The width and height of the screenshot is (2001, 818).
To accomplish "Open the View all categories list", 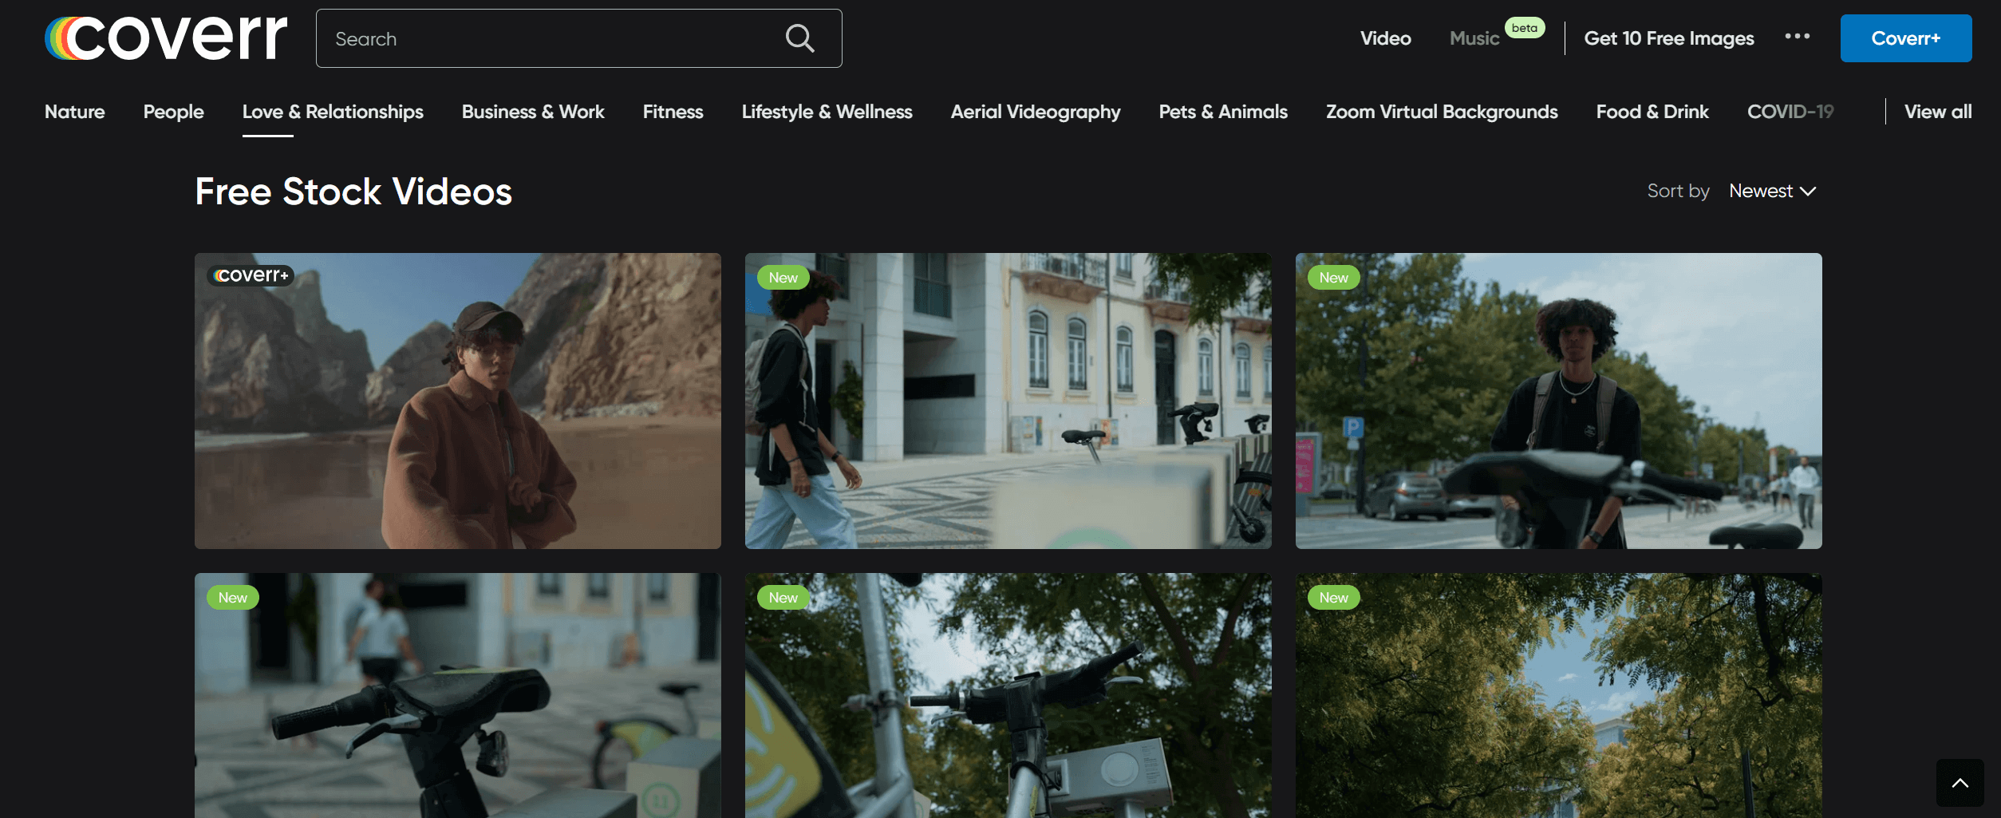I will click(x=1938, y=112).
